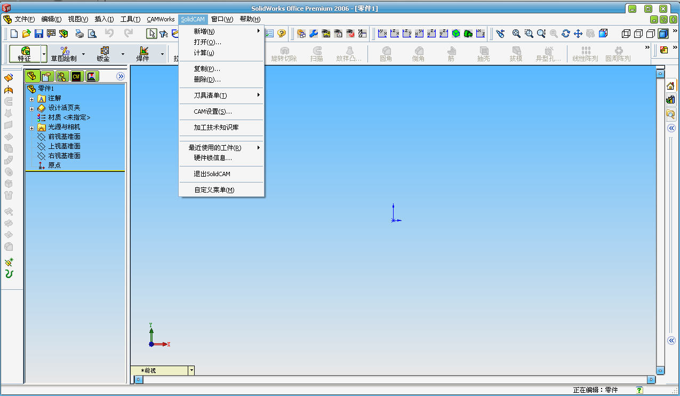This screenshot has height=396, width=680.
Task: Click the 特征 toolbar button
Action: [25, 54]
